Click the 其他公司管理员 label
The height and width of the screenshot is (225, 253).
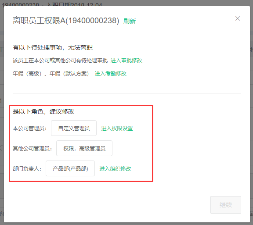click(32, 148)
